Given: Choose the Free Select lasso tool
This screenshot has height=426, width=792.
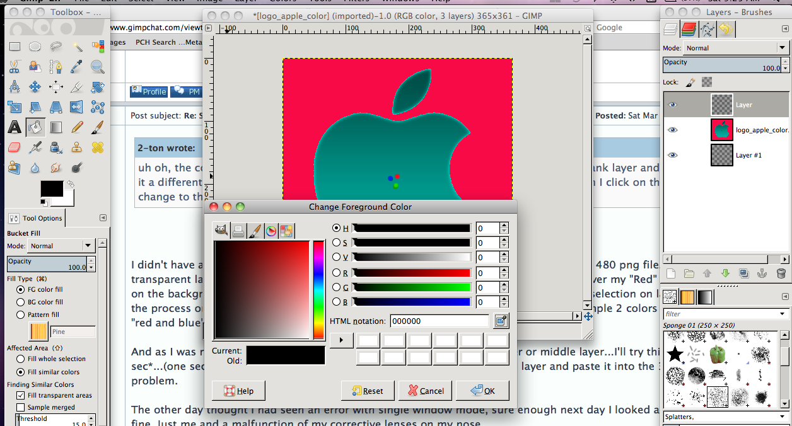Looking at the screenshot, I should tap(56, 46).
